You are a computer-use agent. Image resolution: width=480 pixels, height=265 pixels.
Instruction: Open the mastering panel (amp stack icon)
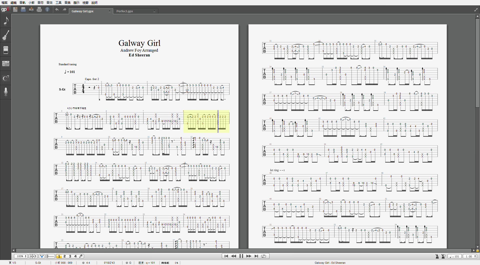[6, 50]
